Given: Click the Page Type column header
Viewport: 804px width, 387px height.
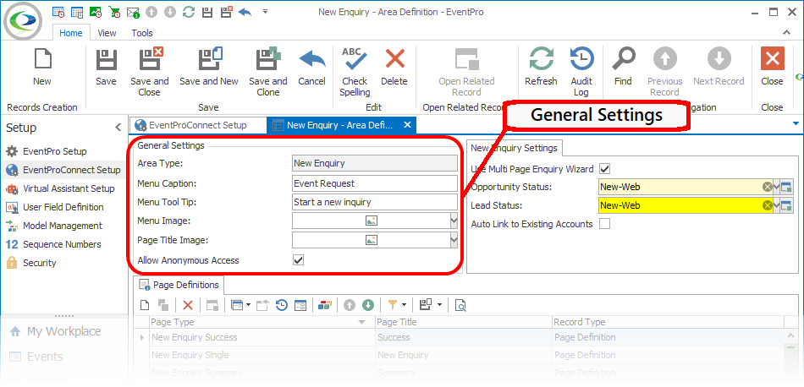Looking at the screenshot, I should [261, 322].
